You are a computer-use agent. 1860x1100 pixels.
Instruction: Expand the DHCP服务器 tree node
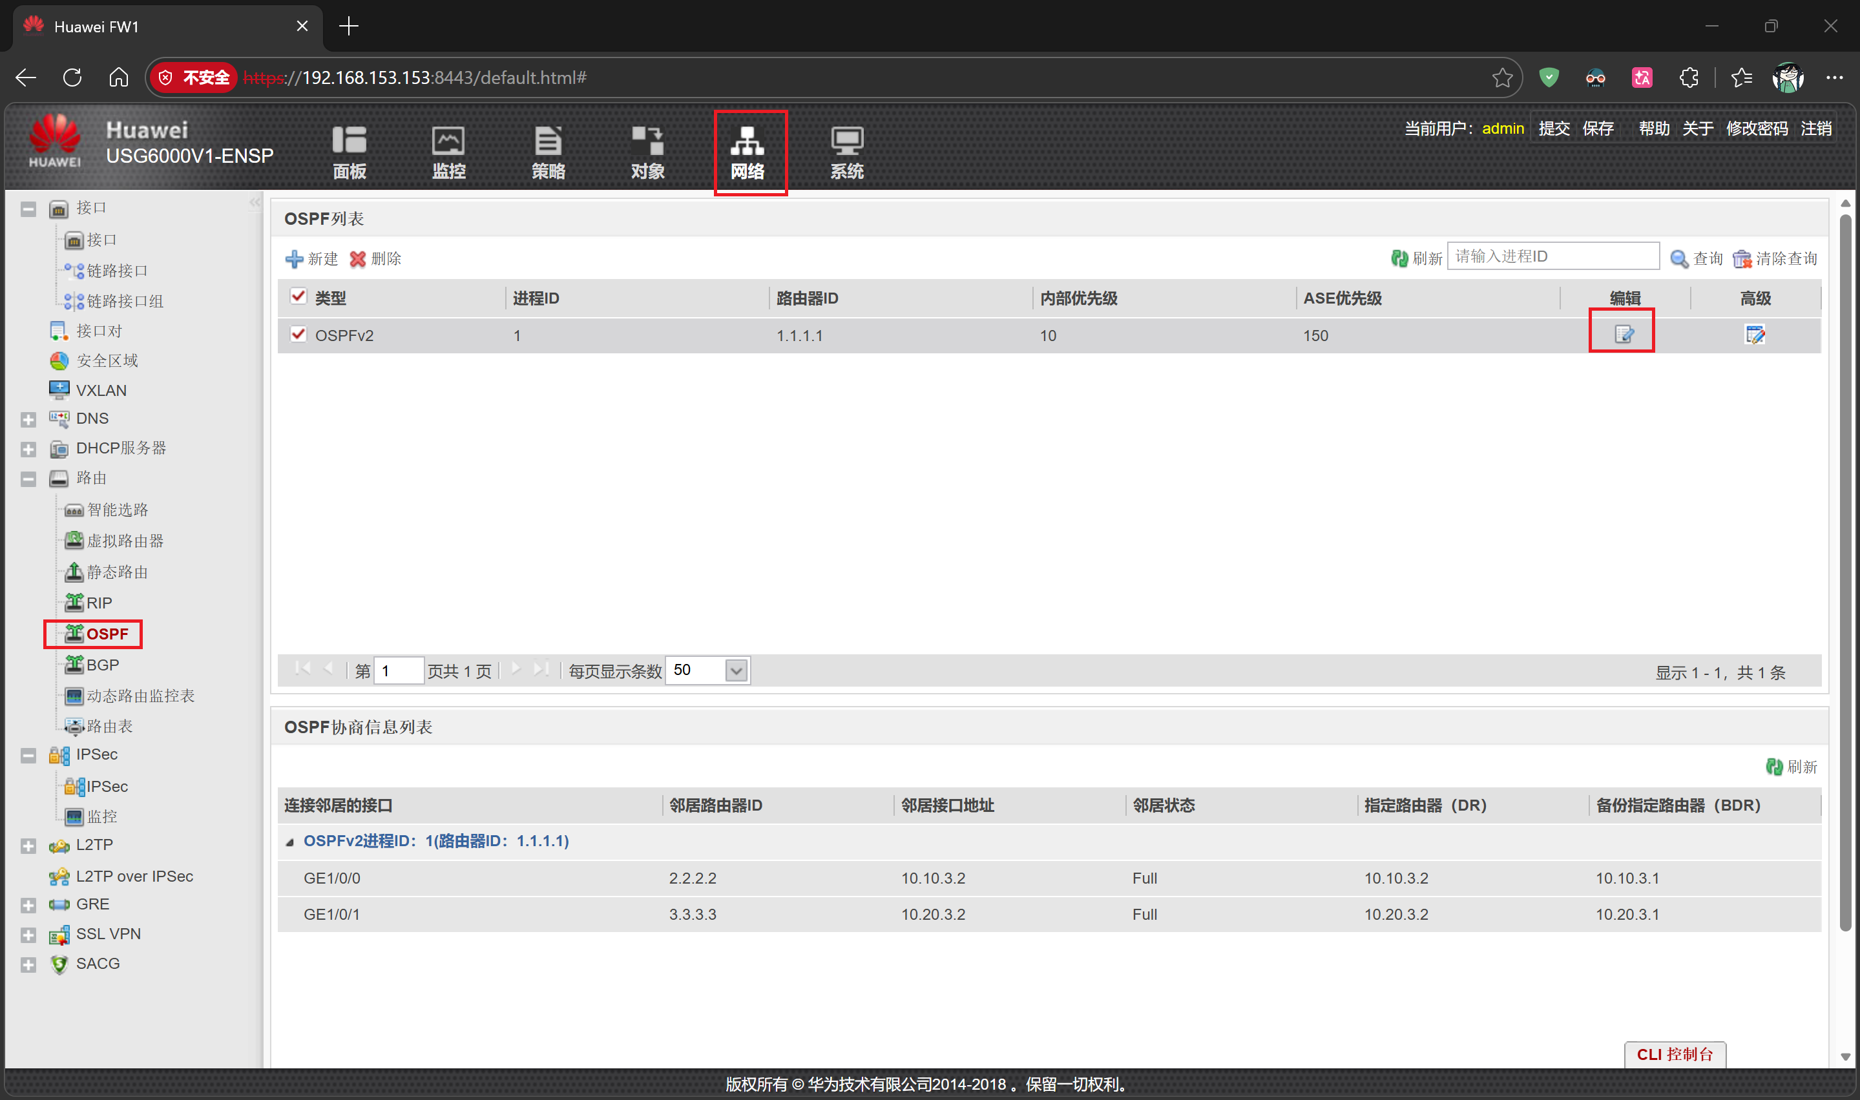pyautogui.click(x=28, y=449)
